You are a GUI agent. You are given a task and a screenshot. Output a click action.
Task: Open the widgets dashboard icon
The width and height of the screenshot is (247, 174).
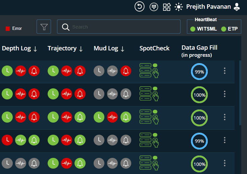[167, 7]
